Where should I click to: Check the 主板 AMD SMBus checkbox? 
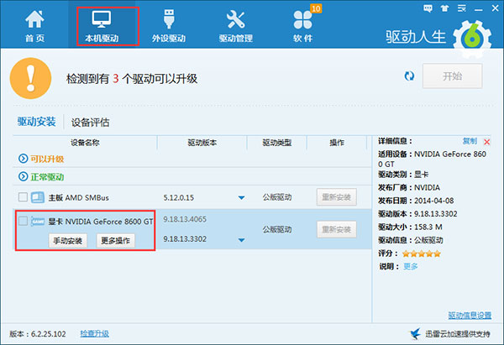pos(23,196)
